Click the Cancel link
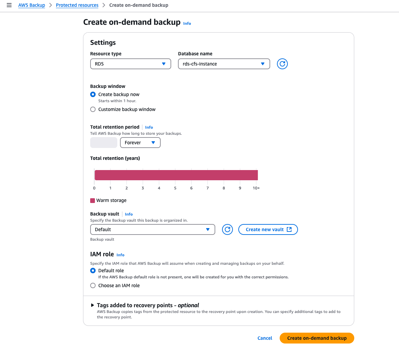This screenshot has height=352, width=399. 265,338
